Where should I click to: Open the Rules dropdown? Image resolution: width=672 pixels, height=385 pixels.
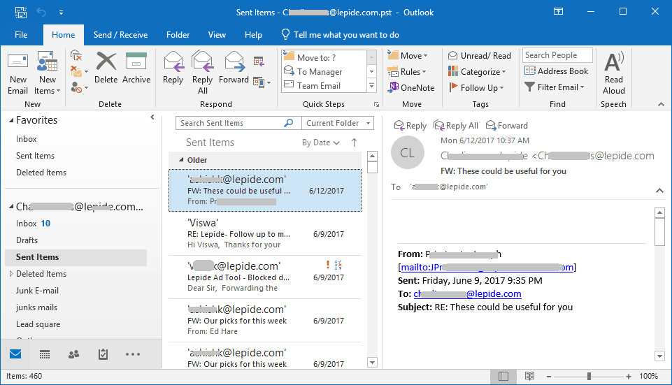pos(407,71)
